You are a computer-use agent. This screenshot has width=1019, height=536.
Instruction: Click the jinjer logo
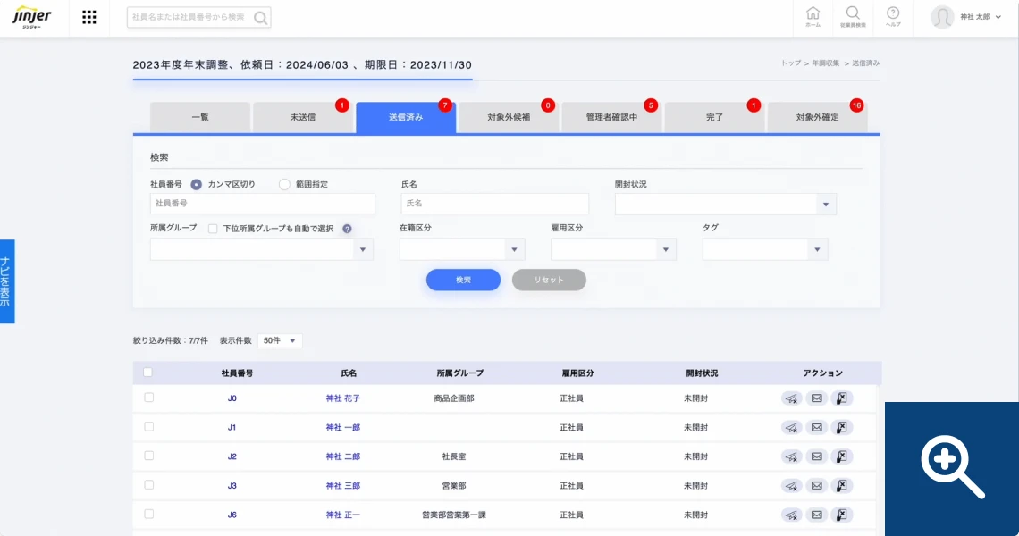[x=31, y=17]
